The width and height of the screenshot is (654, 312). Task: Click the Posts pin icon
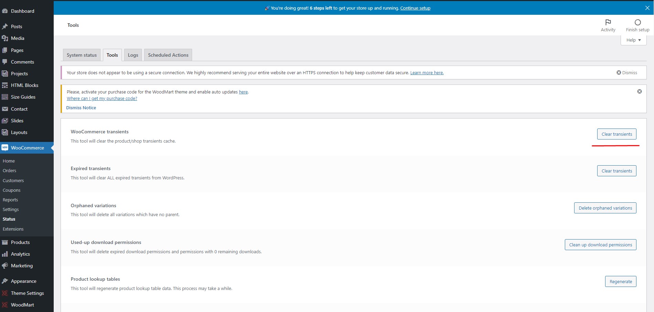coord(5,26)
